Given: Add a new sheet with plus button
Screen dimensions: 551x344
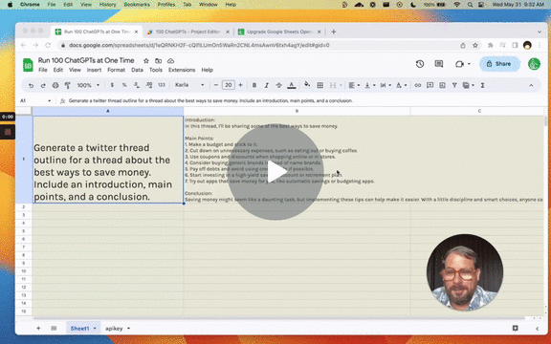Looking at the screenshot, I should pyautogui.click(x=38, y=328).
